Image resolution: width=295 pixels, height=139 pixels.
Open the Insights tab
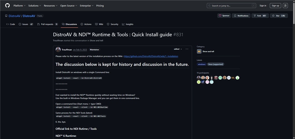point(127,24)
